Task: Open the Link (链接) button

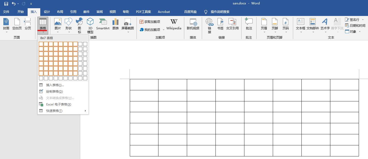Action: click(x=210, y=25)
